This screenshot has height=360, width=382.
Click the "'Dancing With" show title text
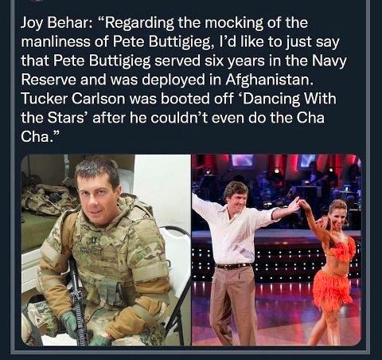(287, 99)
